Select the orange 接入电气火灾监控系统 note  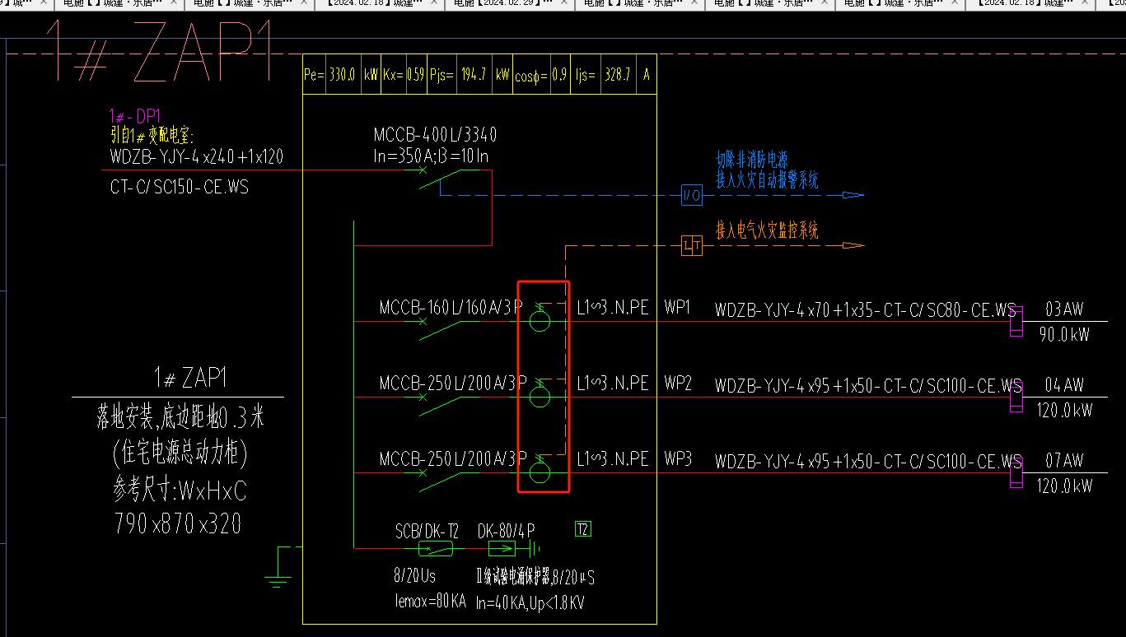[767, 230]
